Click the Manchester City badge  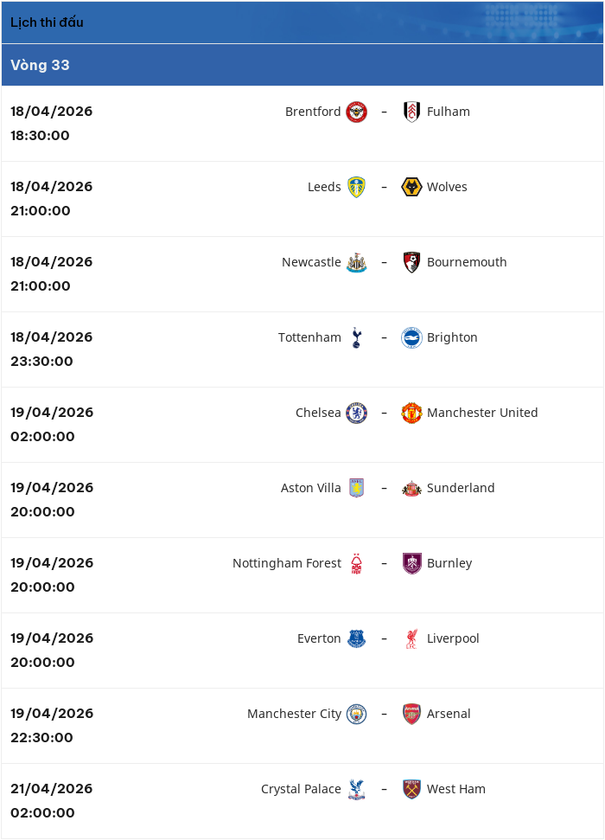[x=357, y=714]
